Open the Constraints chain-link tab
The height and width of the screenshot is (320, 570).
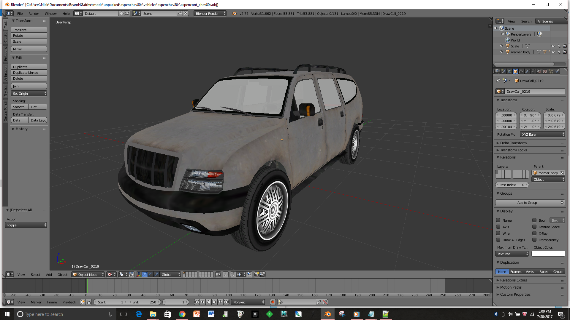coord(521,71)
